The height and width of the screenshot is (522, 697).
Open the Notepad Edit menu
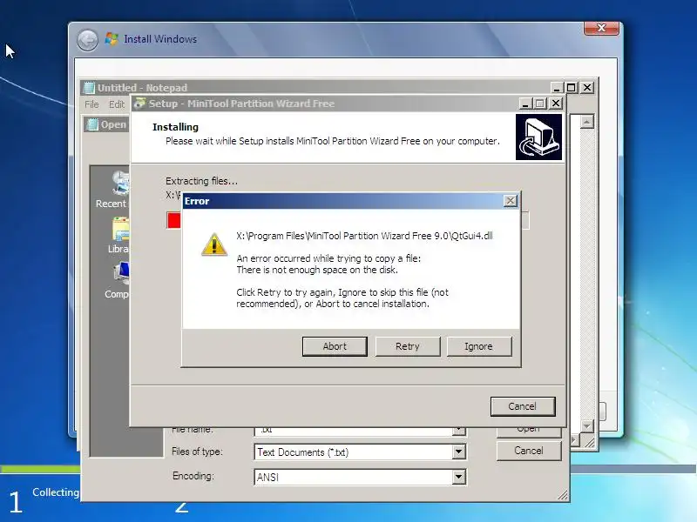click(x=117, y=104)
